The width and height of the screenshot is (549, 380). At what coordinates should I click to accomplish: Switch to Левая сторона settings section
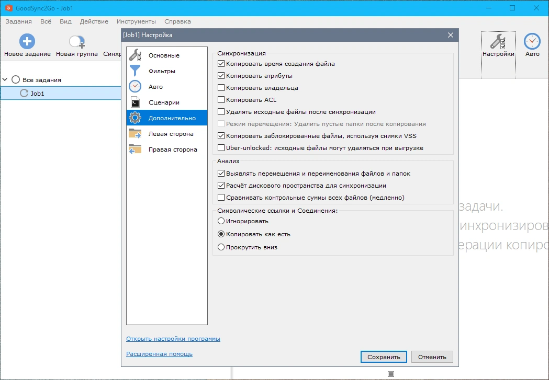[167, 133]
